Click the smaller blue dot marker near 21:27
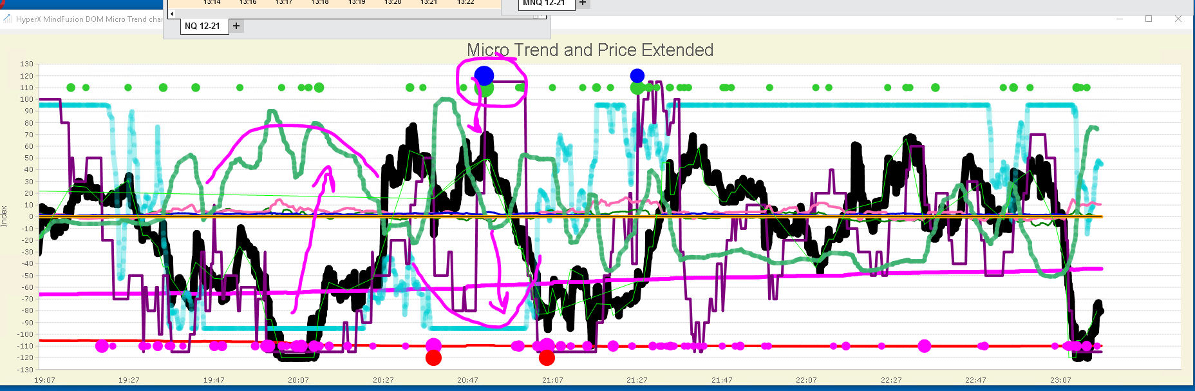The image size is (1195, 391). 637,76
